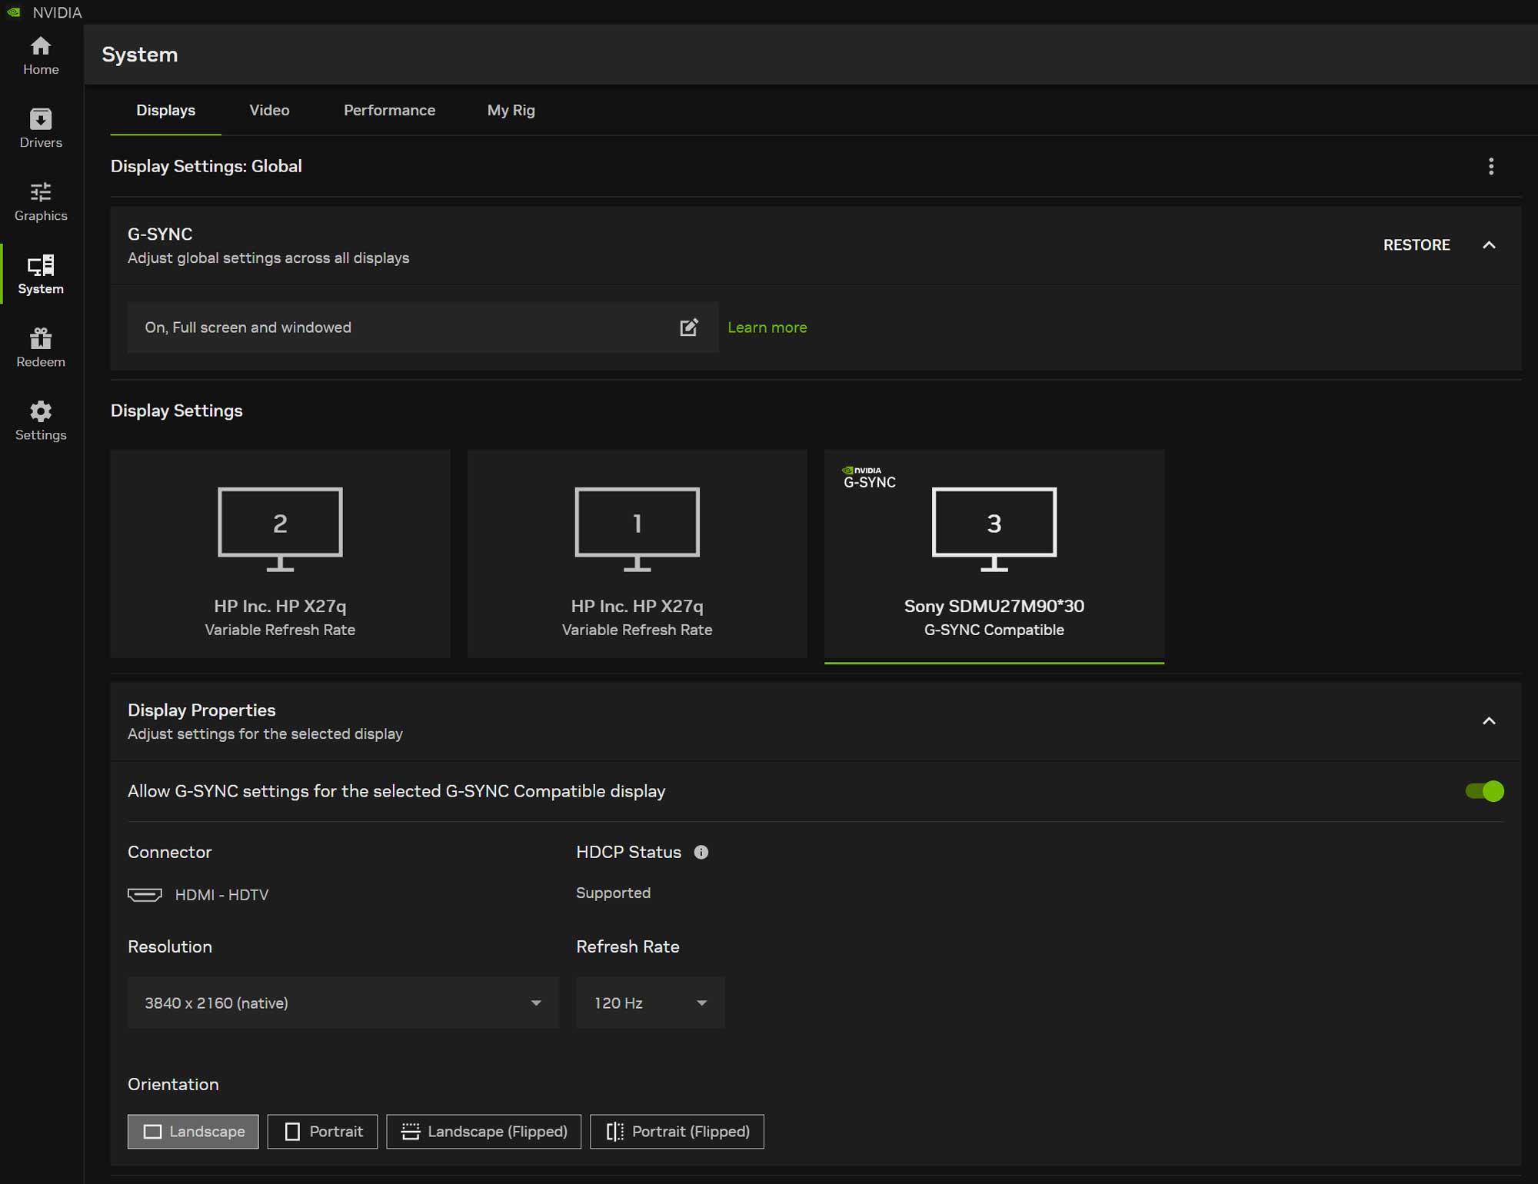
Task: Open the Redeem gift section
Action: pos(41,348)
